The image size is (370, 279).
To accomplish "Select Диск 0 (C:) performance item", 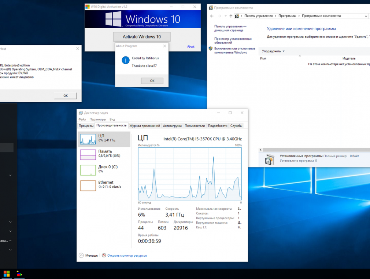I will point(104,170).
